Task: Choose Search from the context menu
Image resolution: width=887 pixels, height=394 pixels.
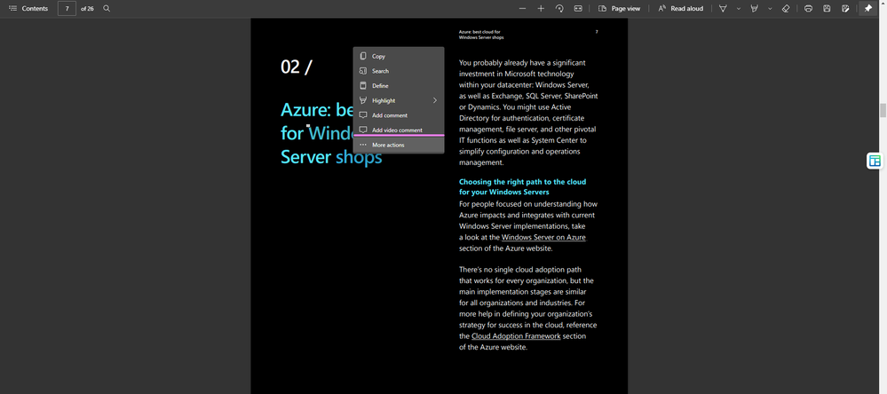Action: tap(399, 71)
